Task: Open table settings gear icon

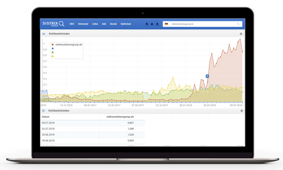Action: tap(242, 111)
